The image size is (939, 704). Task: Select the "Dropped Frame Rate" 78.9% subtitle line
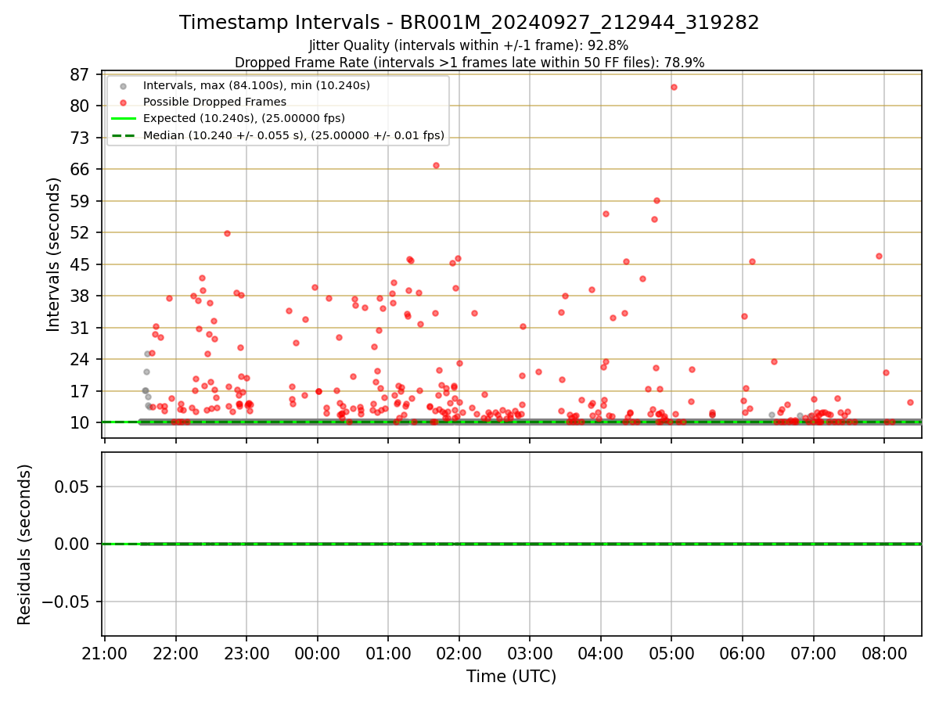click(469, 63)
